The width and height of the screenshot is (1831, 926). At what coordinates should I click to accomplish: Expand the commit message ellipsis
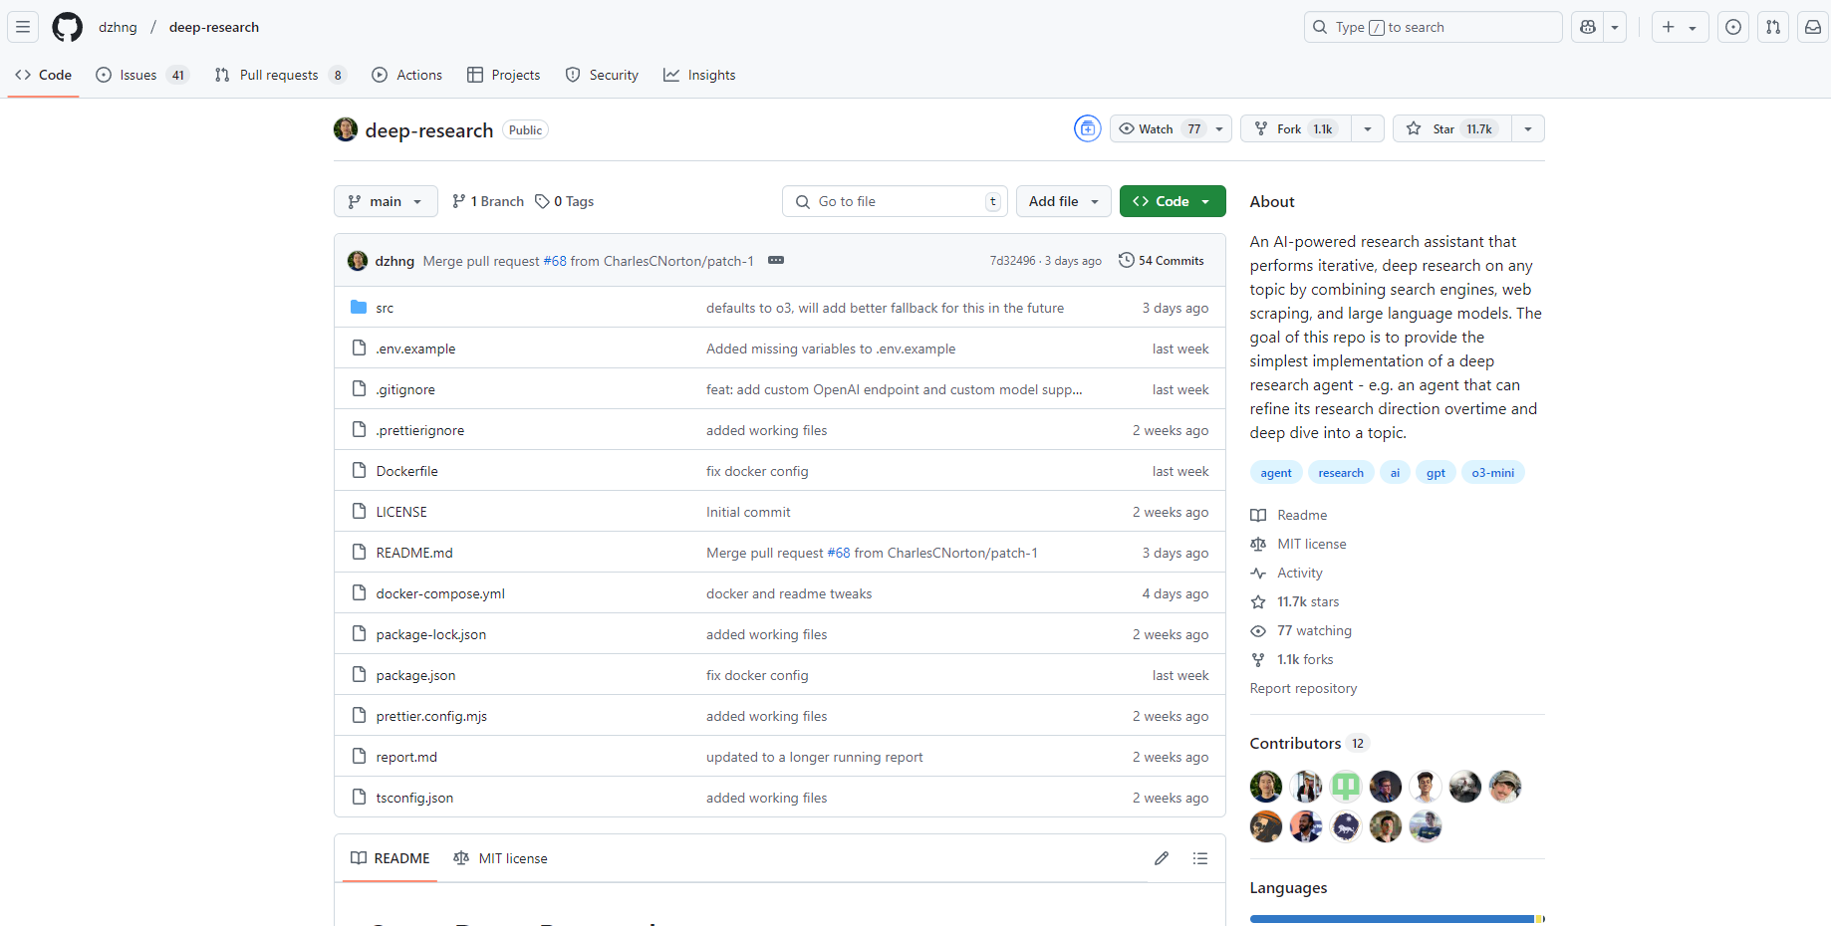pyautogui.click(x=776, y=260)
